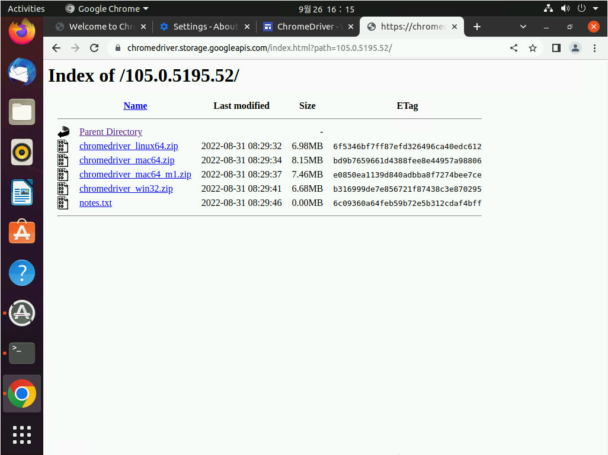The height and width of the screenshot is (455, 608).
Task: Bookmark this page via the star icon
Action: pos(532,48)
